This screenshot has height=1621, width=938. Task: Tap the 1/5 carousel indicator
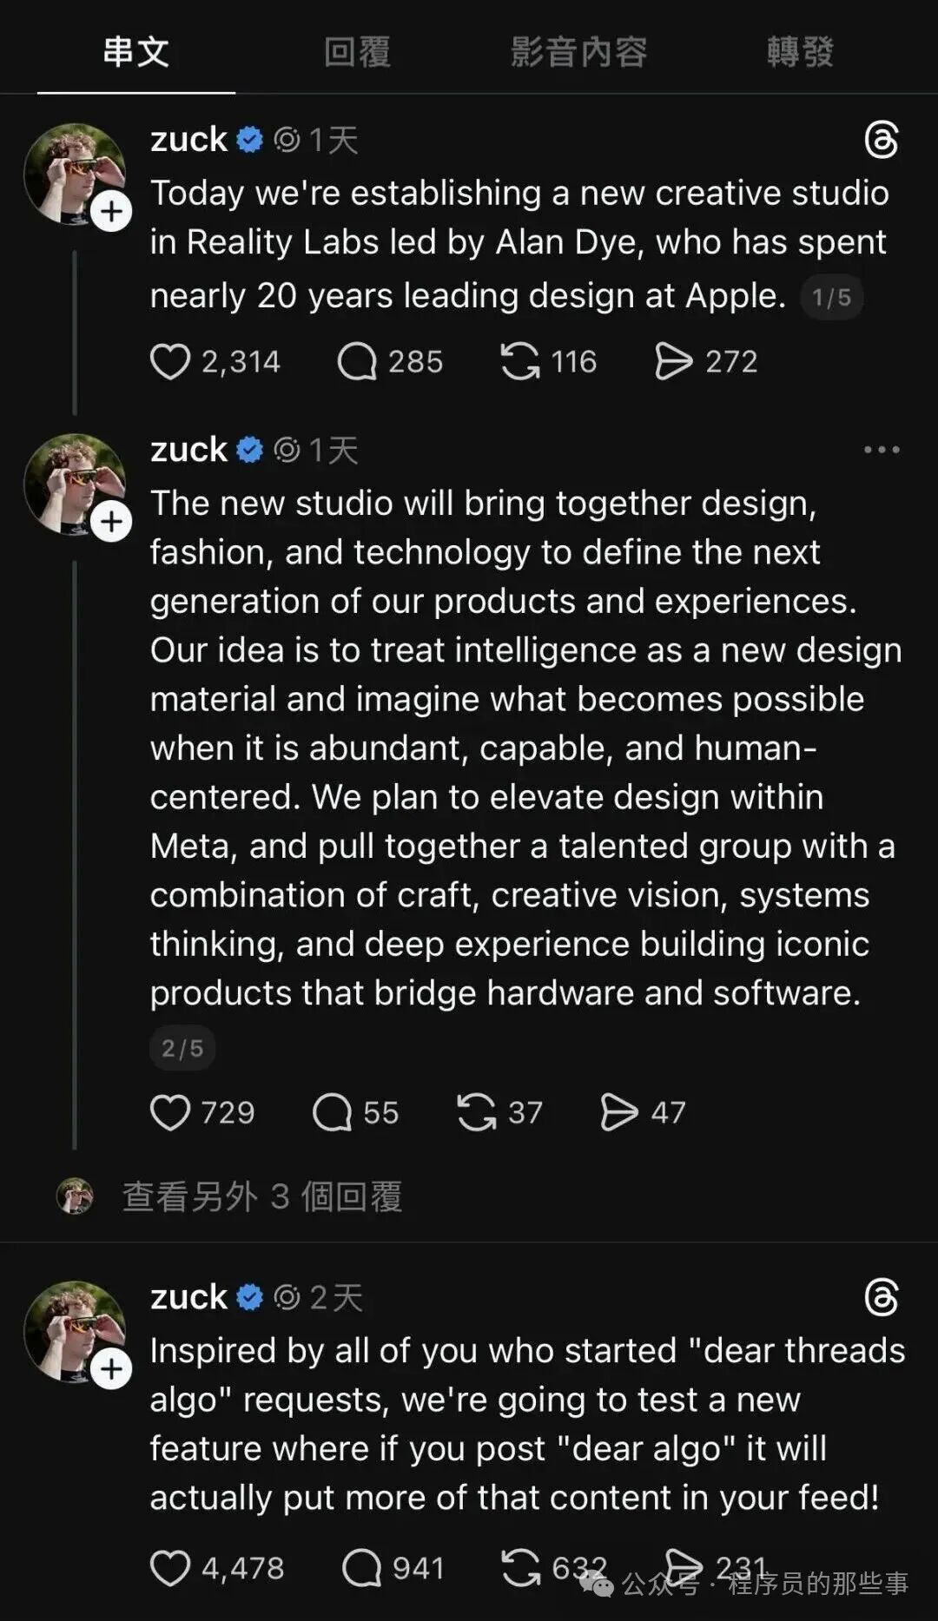click(x=831, y=297)
